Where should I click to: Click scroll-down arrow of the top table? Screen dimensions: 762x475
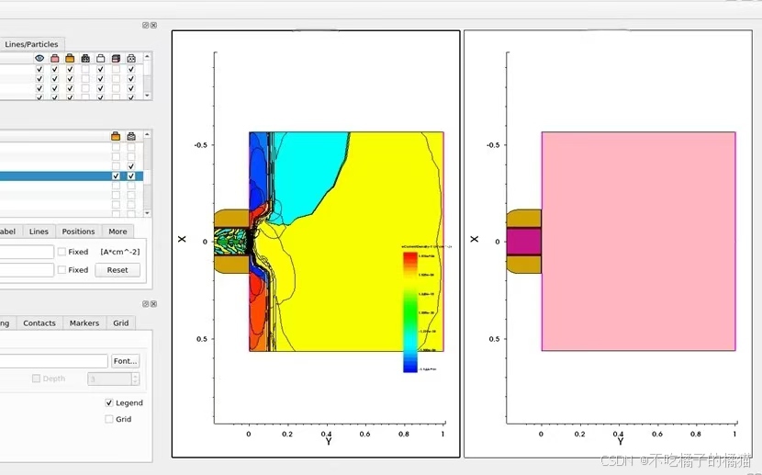click(147, 96)
